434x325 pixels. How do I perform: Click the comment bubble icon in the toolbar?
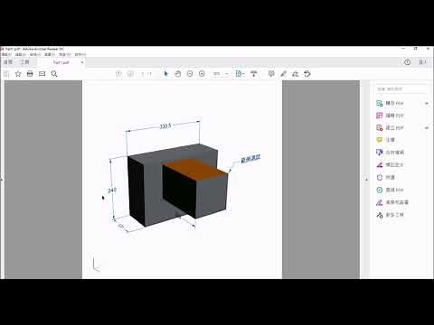[271, 74]
